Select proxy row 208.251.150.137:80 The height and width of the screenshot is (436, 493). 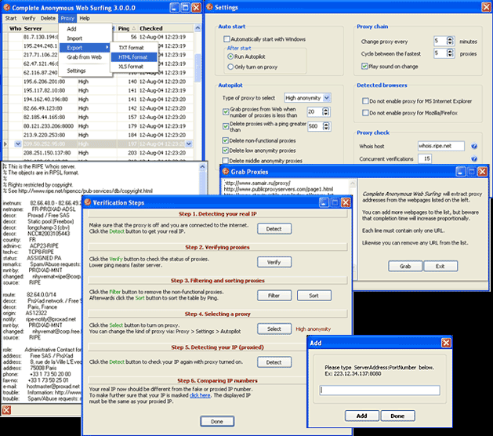(100, 153)
